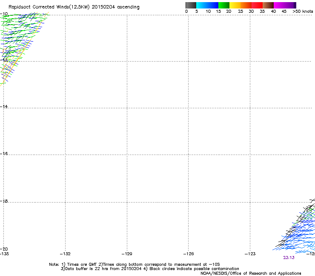Click the 'Times are GMT' note line
315x276 pixels.
point(135,265)
